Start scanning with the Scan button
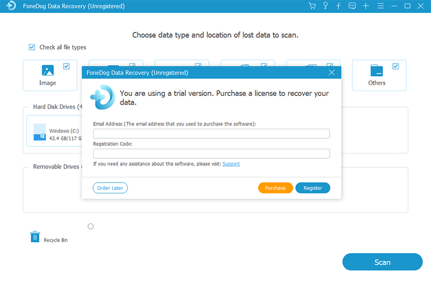 click(383, 262)
